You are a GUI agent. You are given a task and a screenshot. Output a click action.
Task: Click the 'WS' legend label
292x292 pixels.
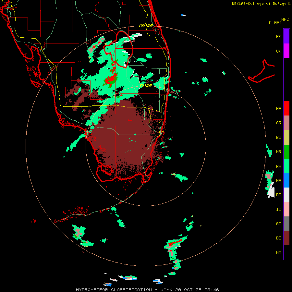[x=278, y=181]
